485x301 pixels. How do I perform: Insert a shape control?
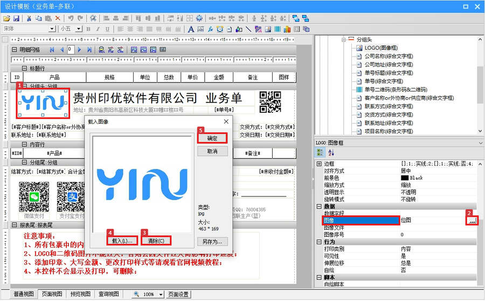239,29
